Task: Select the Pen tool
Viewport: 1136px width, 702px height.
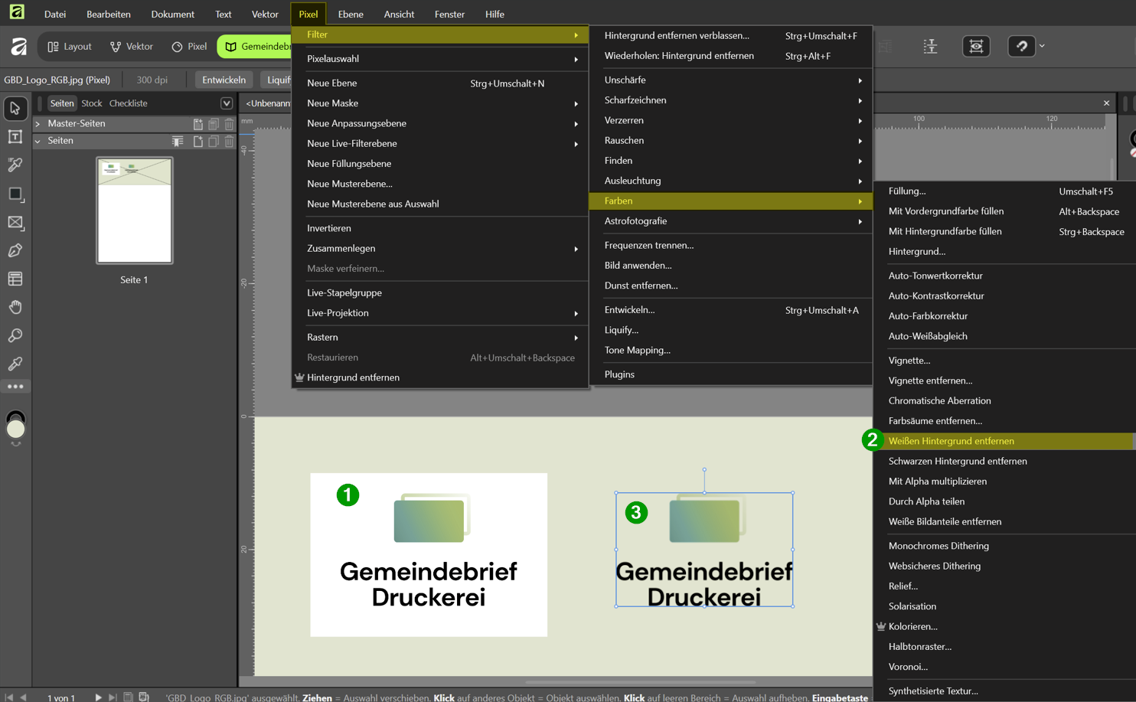Action: tap(15, 250)
